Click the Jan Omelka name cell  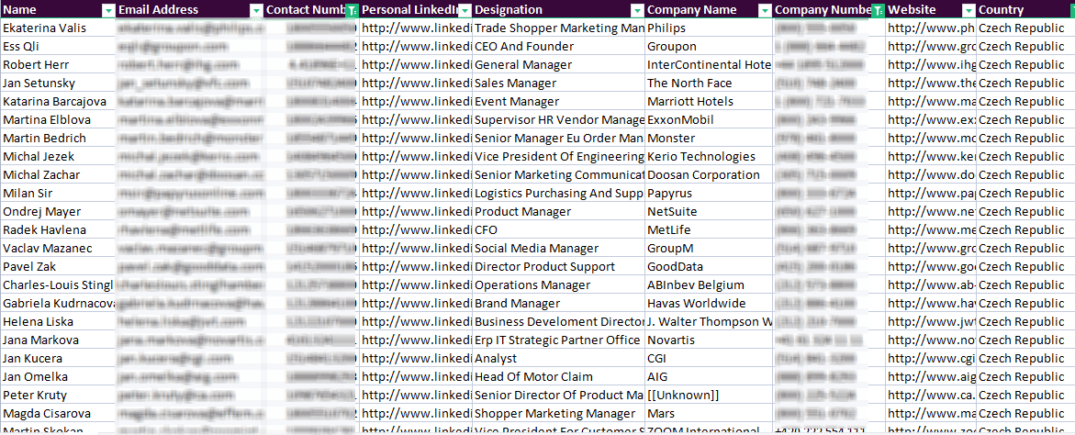(58, 377)
